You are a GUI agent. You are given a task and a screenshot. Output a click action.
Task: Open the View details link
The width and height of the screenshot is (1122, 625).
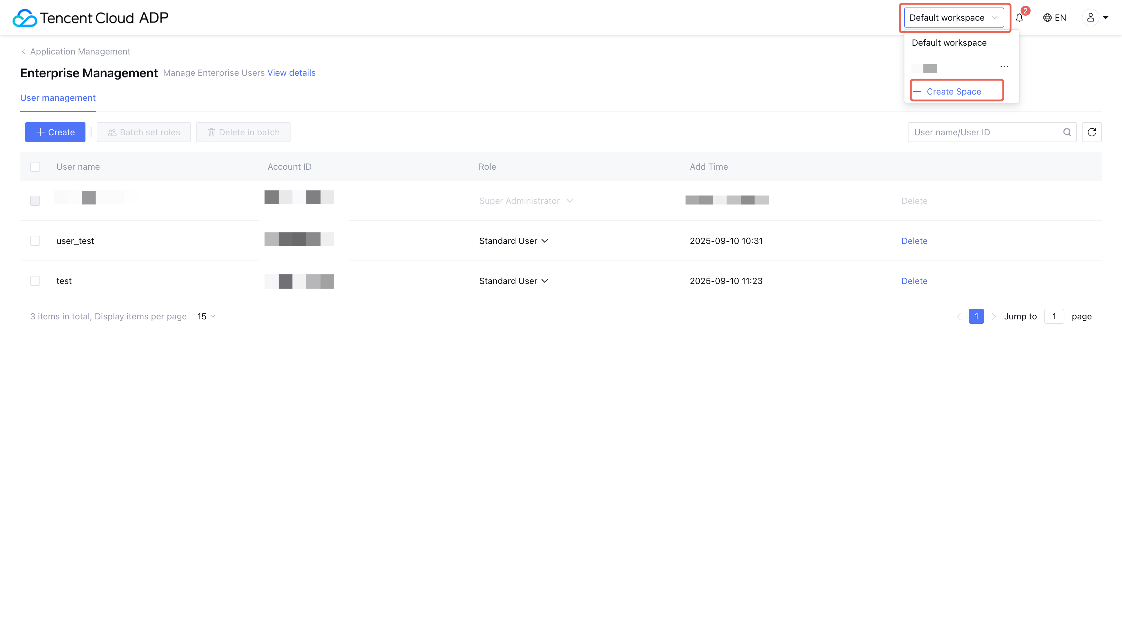(x=291, y=73)
